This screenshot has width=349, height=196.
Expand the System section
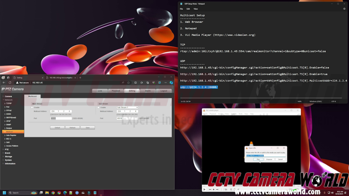click(x=8, y=160)
